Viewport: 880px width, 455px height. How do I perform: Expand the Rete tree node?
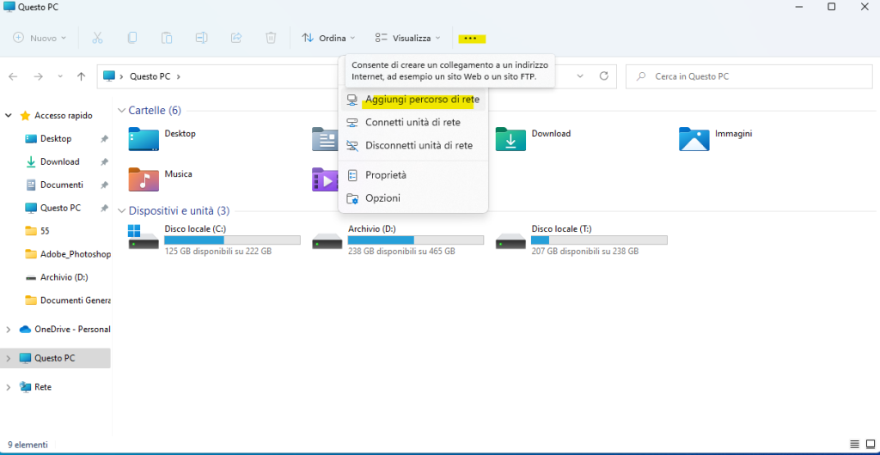point(9,387)
